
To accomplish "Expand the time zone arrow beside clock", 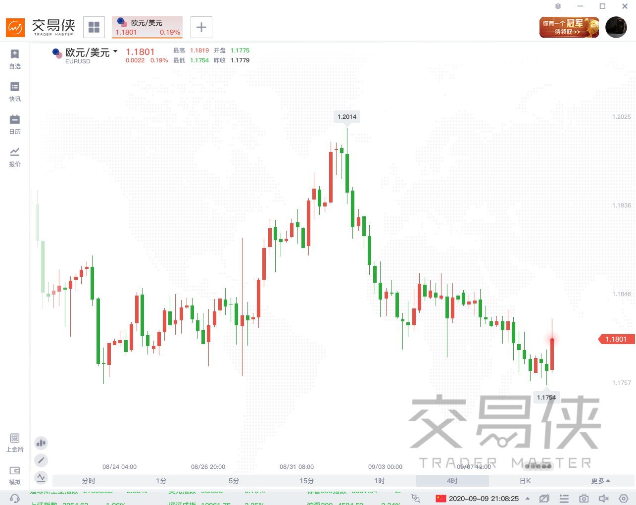I will 528,499.
